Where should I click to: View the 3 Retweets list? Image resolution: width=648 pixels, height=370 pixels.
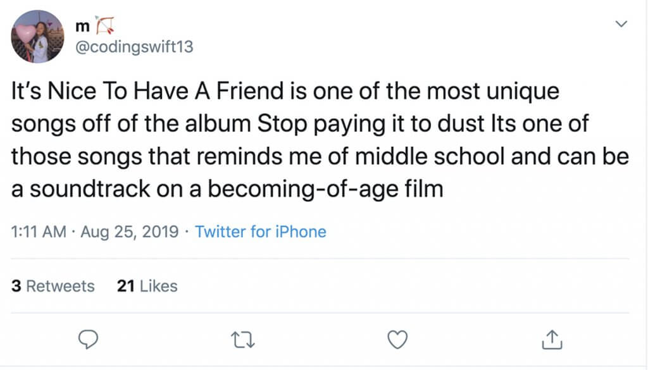tap(53, 286)
